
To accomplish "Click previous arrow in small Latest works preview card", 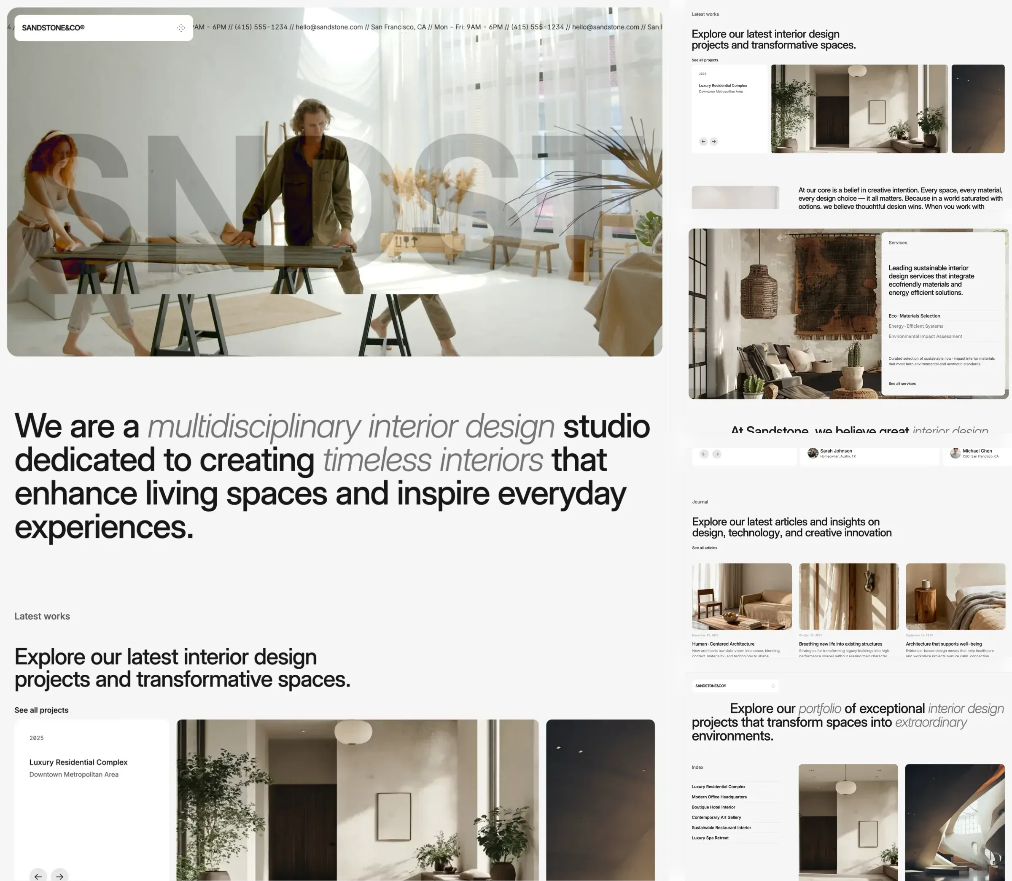I will [703, 142].
